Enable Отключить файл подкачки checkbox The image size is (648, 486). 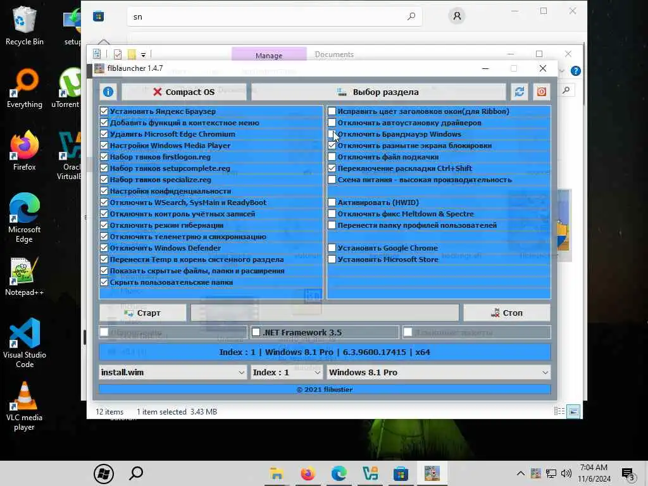tap(332, 157)
